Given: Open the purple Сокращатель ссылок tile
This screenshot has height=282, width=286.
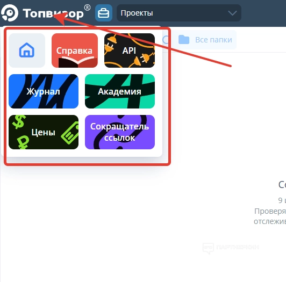Looking at the screenshot, I should (120, 132).
